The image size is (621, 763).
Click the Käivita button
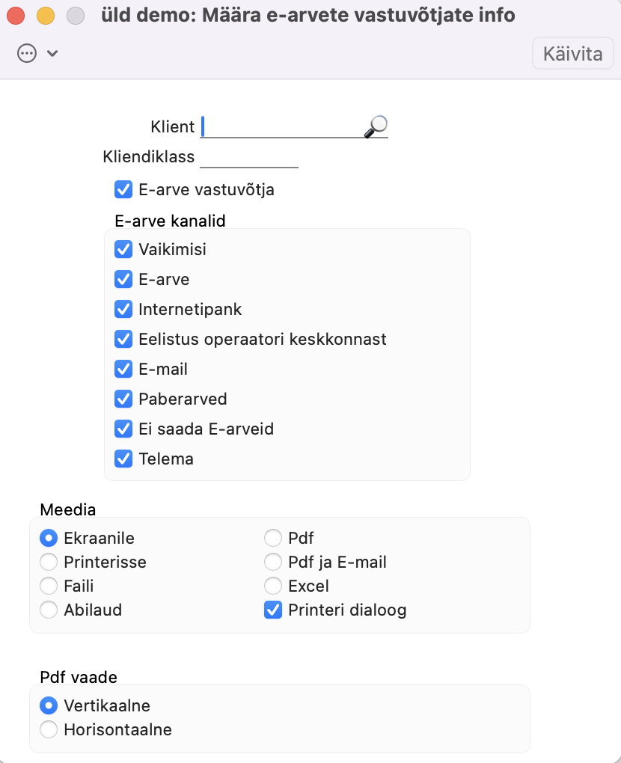coord(572,54)
